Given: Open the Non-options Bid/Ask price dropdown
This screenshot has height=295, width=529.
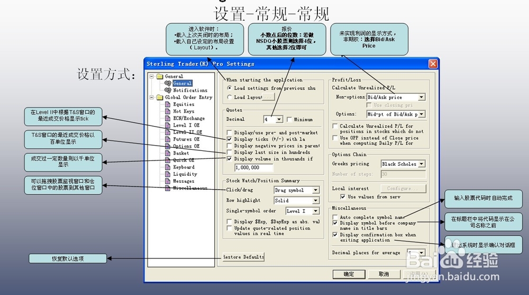Looking at the screenshot, I should [x=422, y=97].
